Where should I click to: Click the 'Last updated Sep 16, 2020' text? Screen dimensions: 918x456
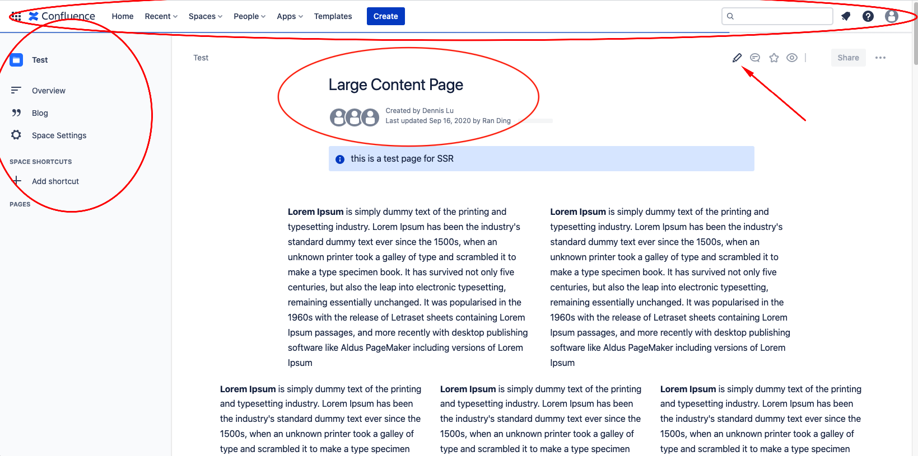tap(428, 121)
